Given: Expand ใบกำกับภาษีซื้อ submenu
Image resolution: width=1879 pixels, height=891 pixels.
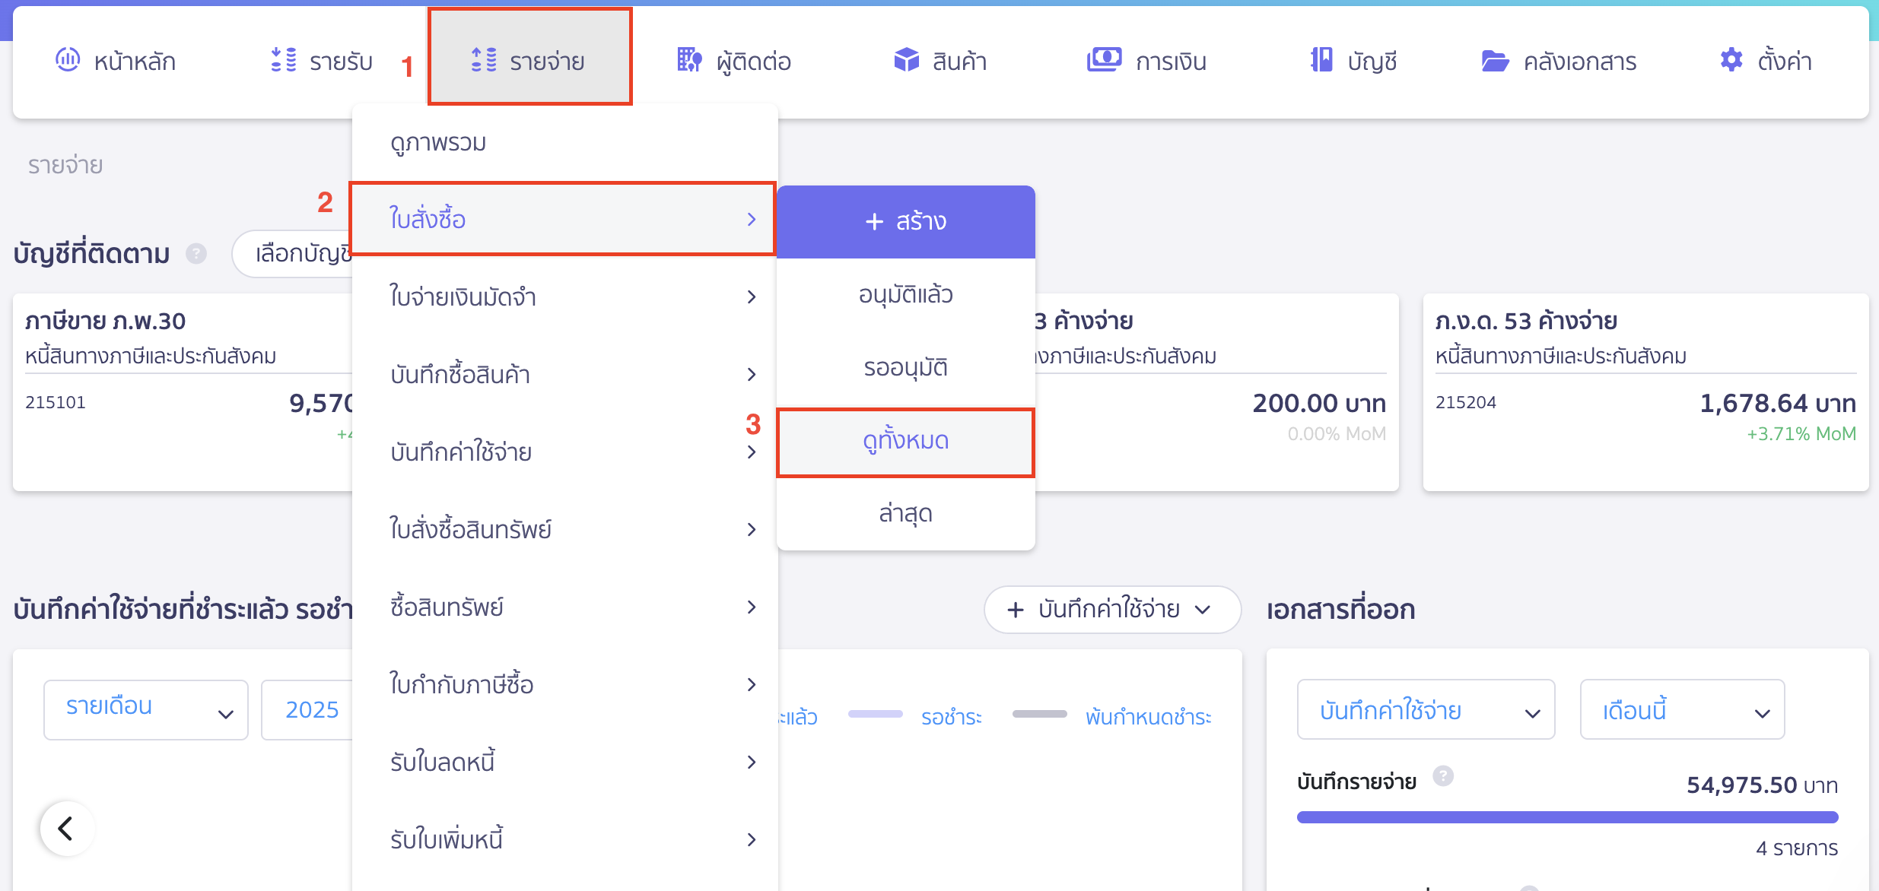Looking at the screenshot, I should [564, 684].
